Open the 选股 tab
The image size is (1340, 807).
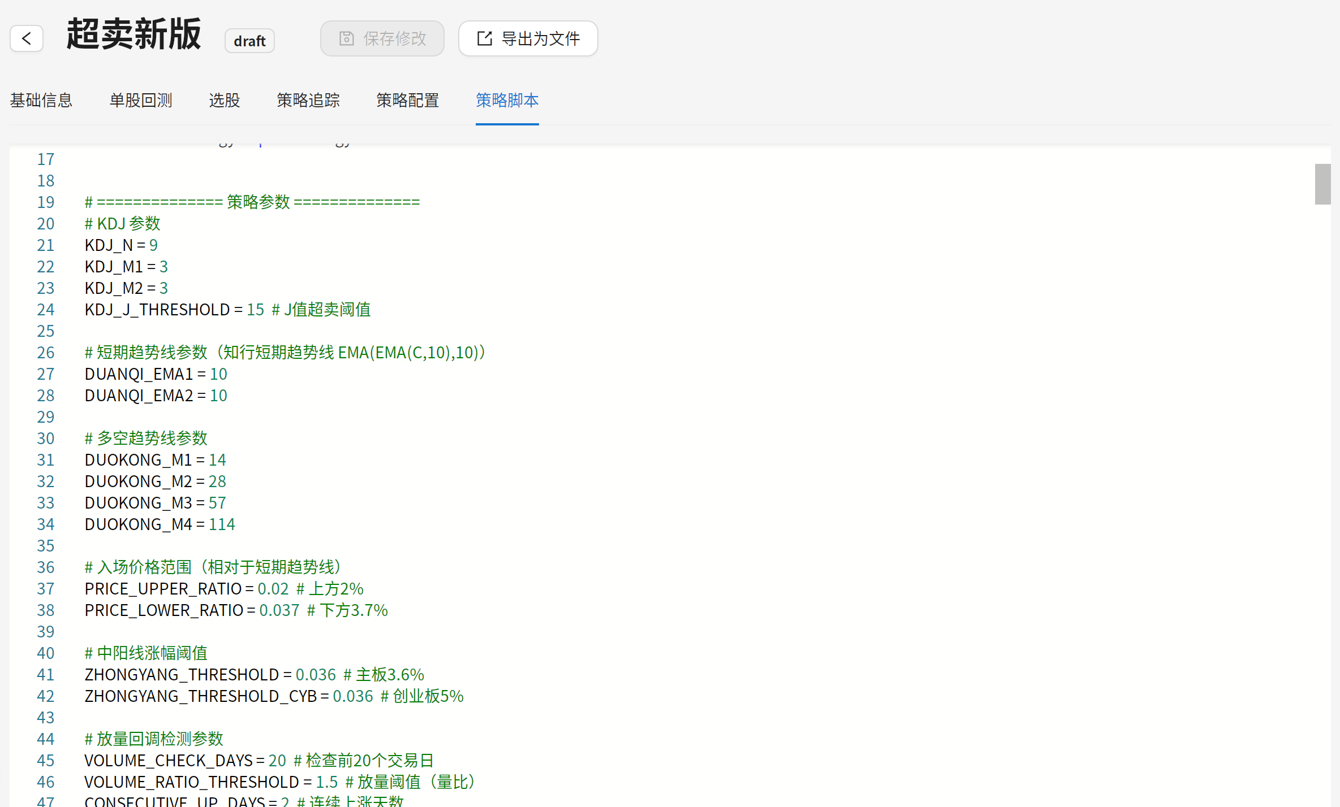click(224, 100)
